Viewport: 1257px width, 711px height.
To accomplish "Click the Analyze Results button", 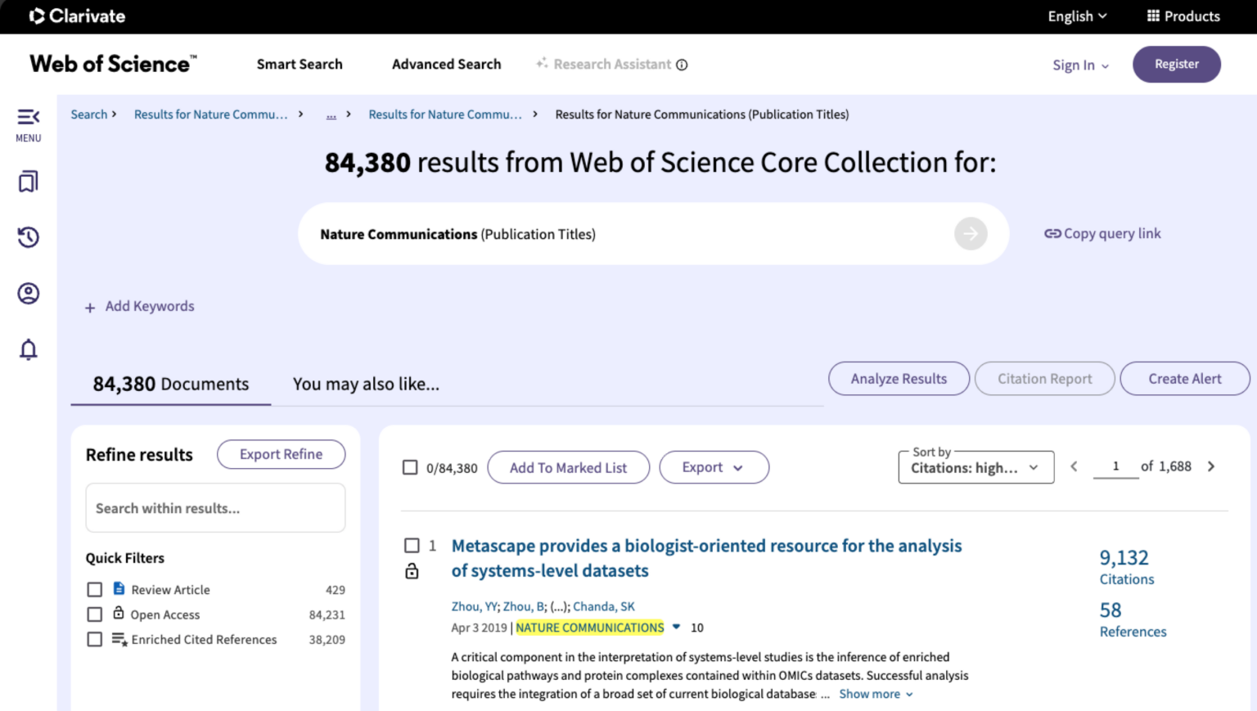I will (898, 379).
